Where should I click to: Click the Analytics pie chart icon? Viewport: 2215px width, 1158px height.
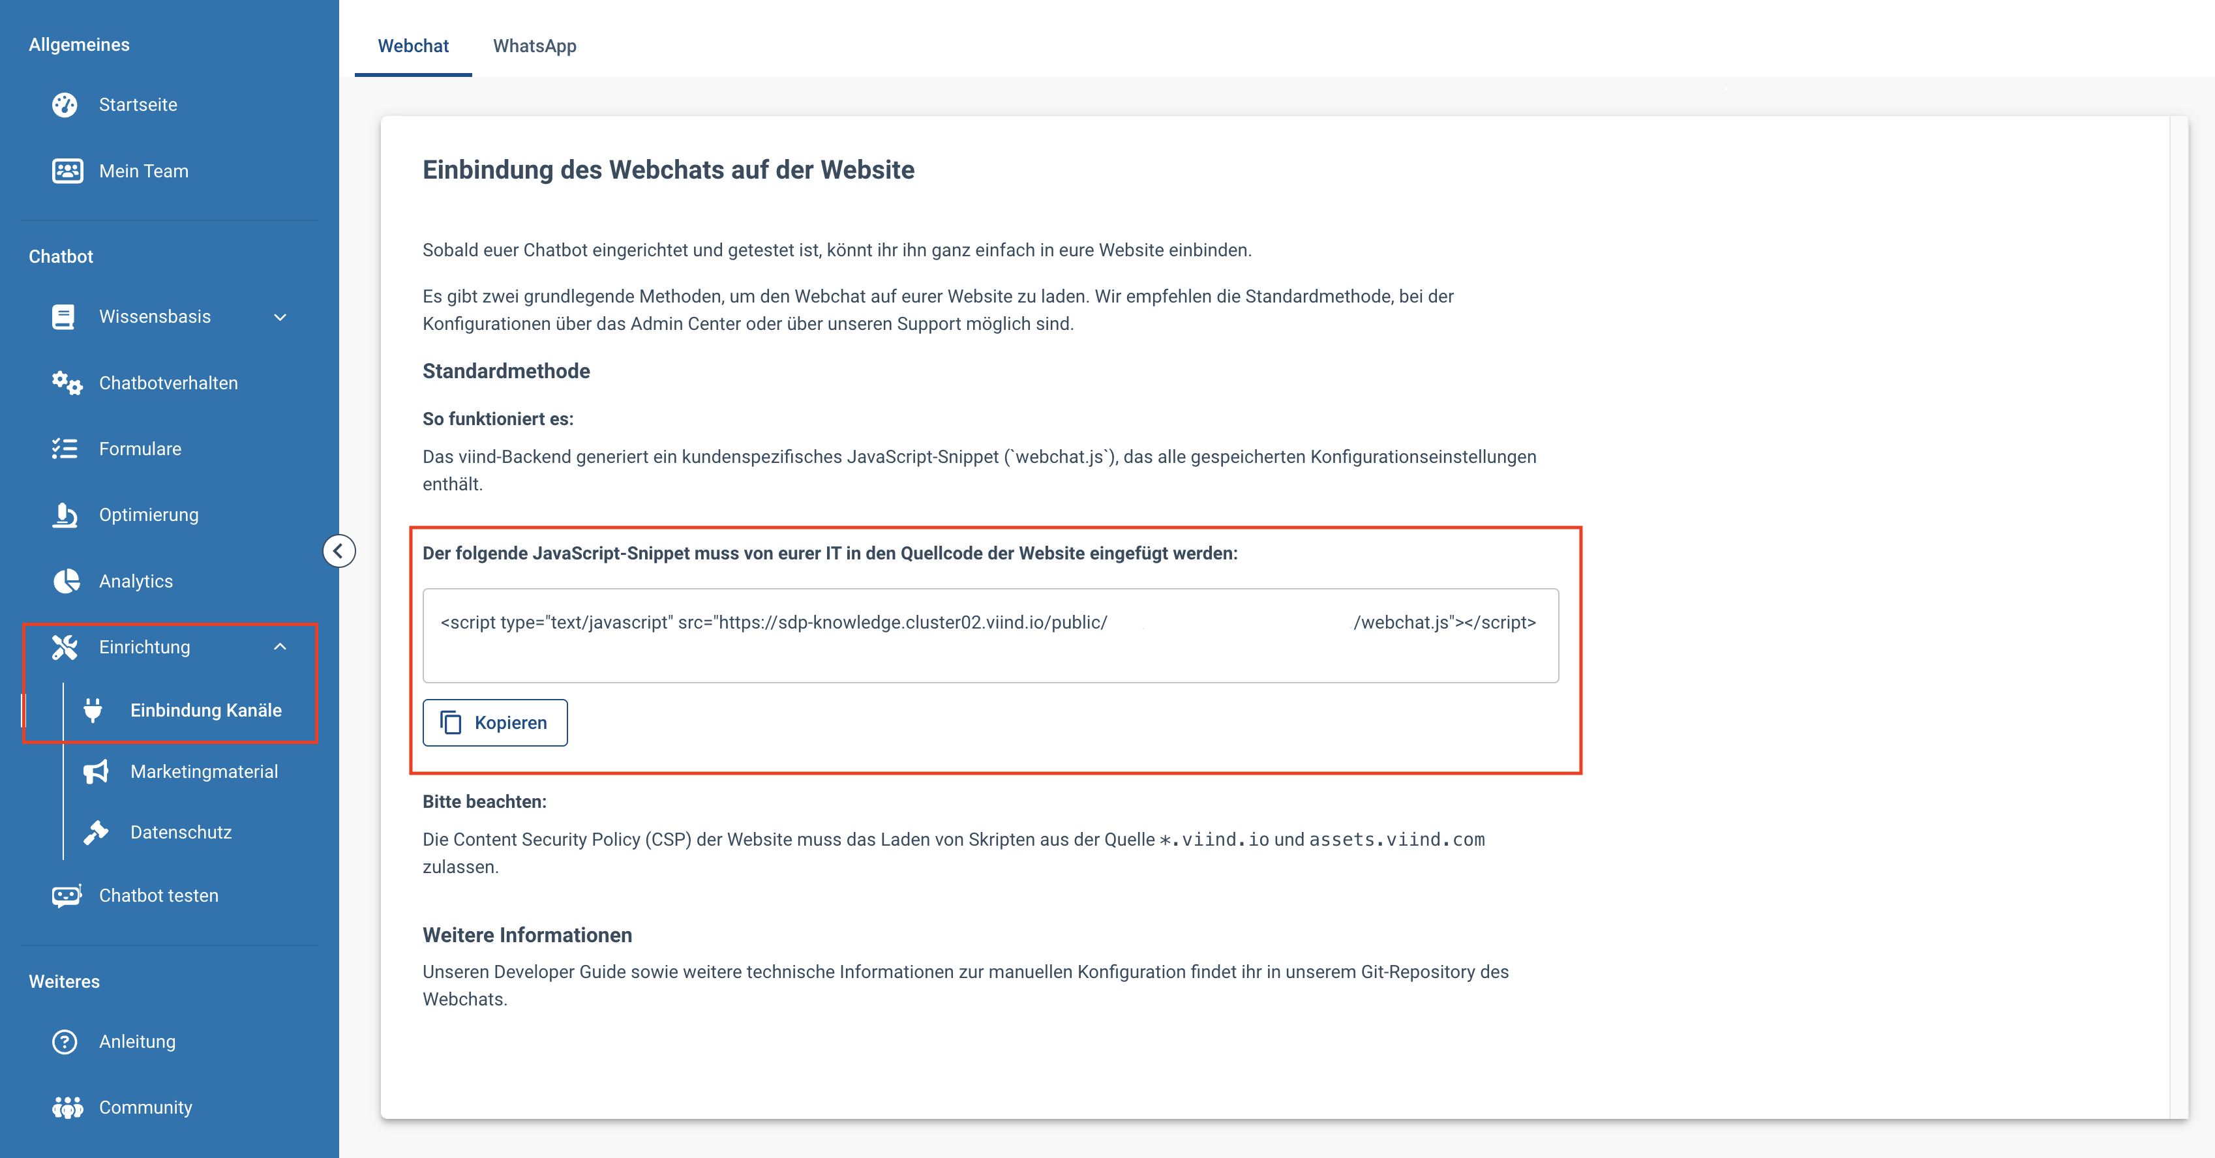point(65,581)
